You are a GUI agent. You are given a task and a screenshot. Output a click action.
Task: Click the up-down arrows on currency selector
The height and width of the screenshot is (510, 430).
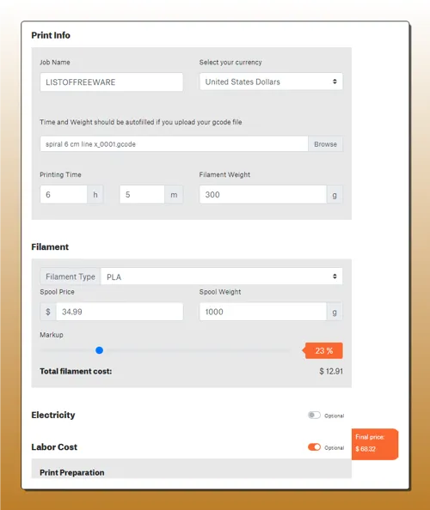pos(335,82)
